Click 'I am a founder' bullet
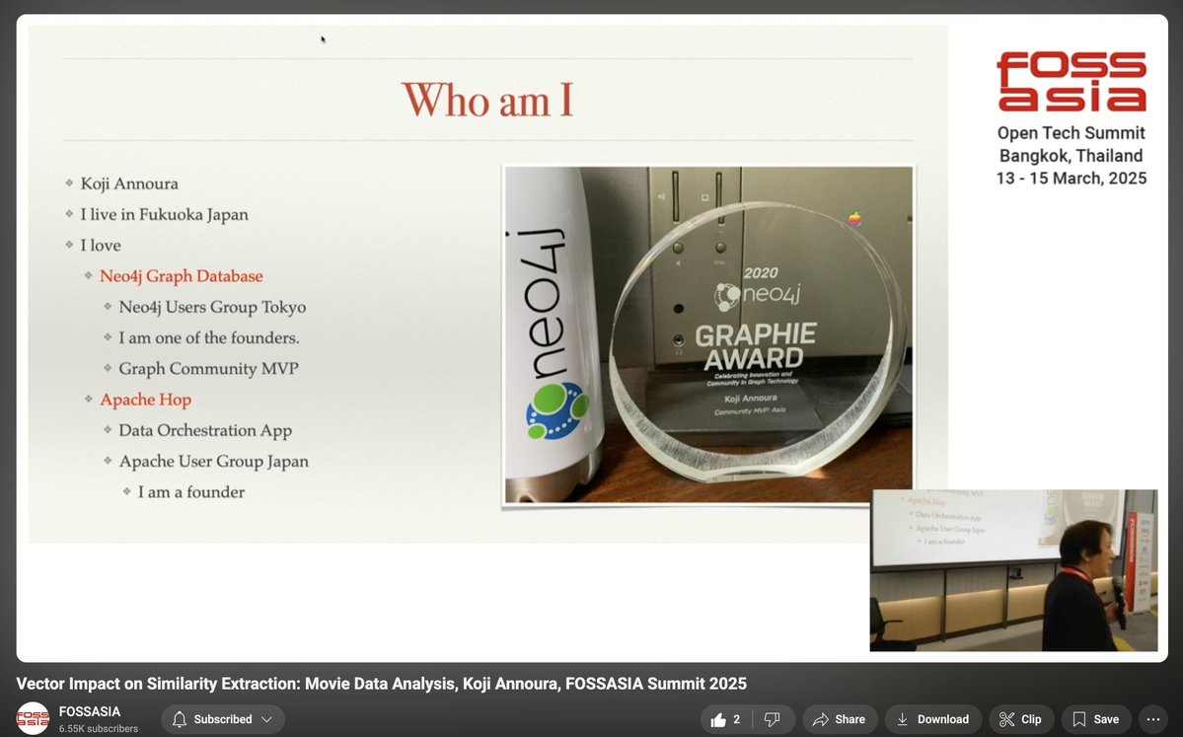Viewport: 1183px width, 737px height. [190, 492]
